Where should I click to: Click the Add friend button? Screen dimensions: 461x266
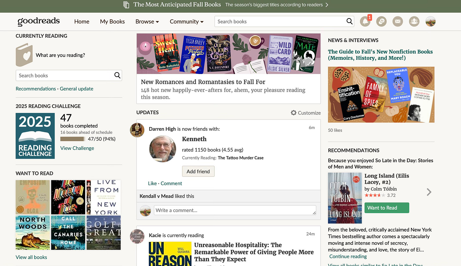(x=198, y=171)
